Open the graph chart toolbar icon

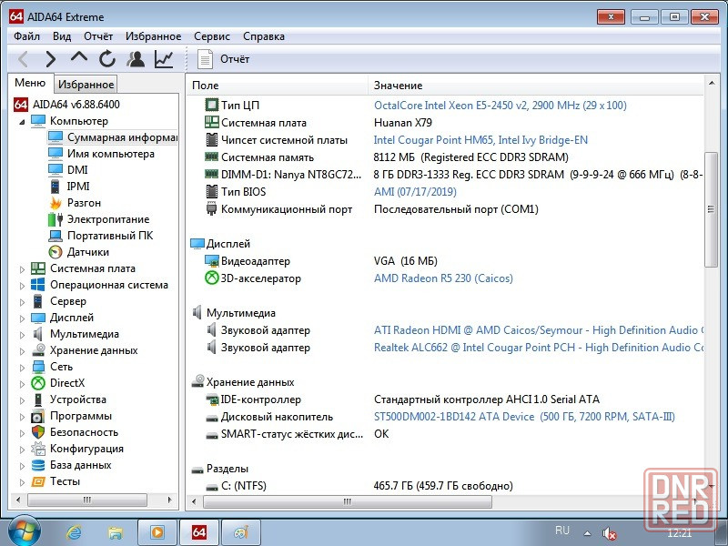click(164, 59)
